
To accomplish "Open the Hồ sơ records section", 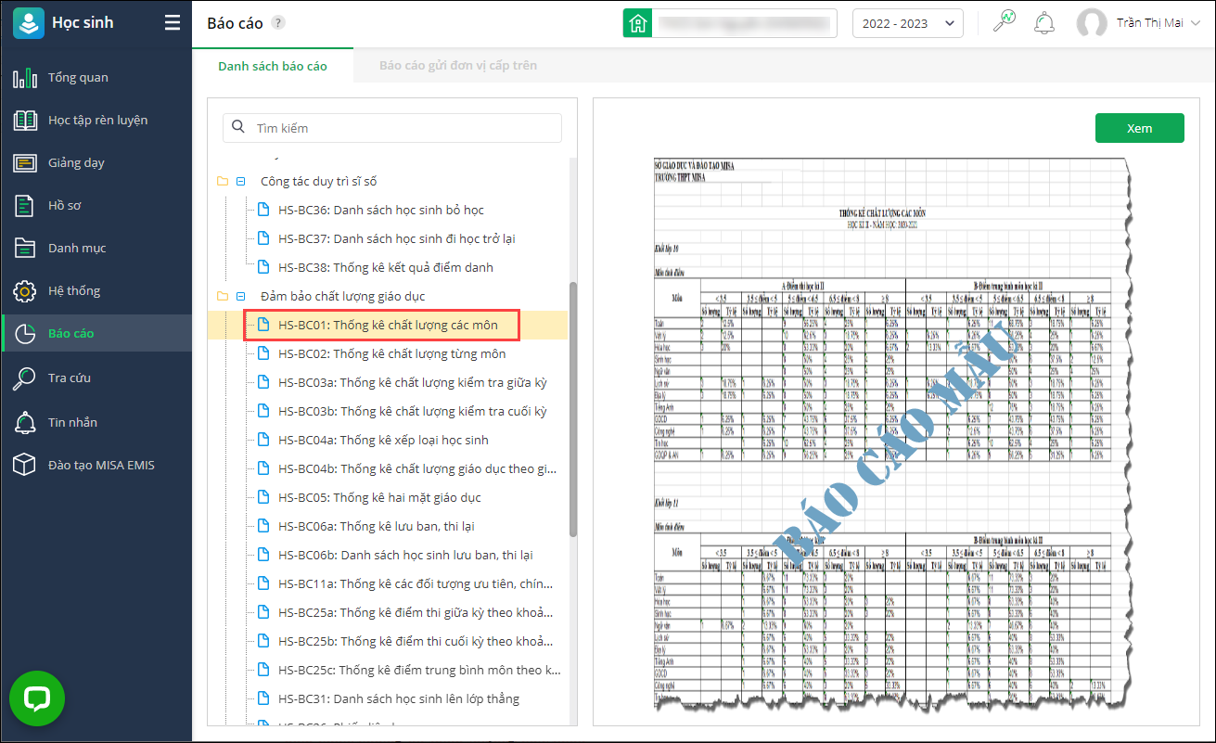I will 96,205.
